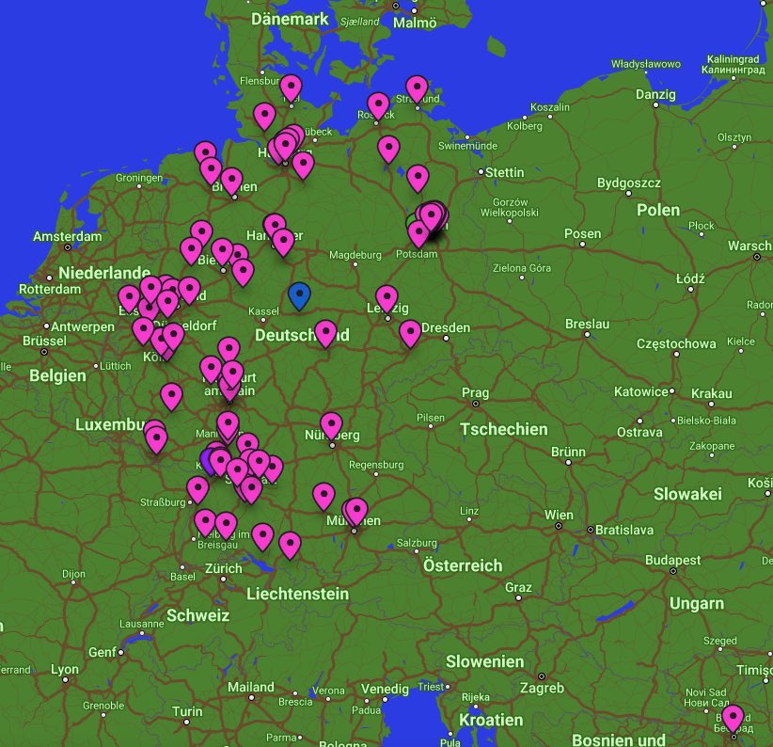
Task: Select the pink pin over Potsdam
Action: (x=418, y=232)
